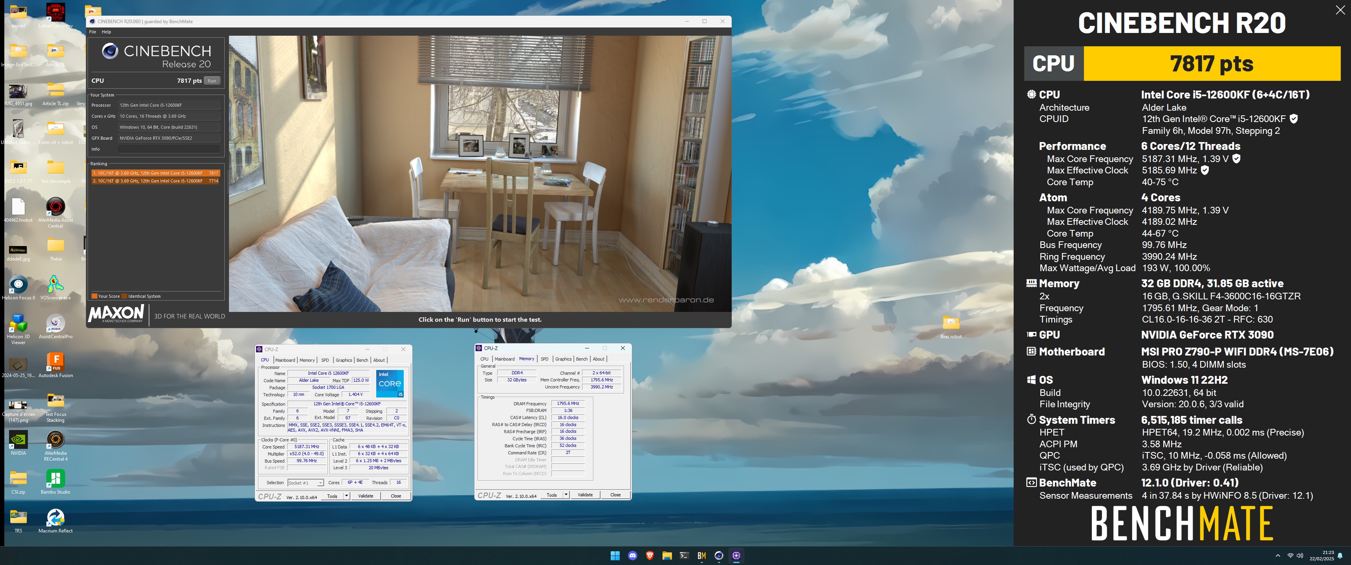Image resolution: width=1351 pixels, height=565 pixels.
Task: Click Close button in right CPU-Z window
Action: pyautogui.click(x=616, y=495)
